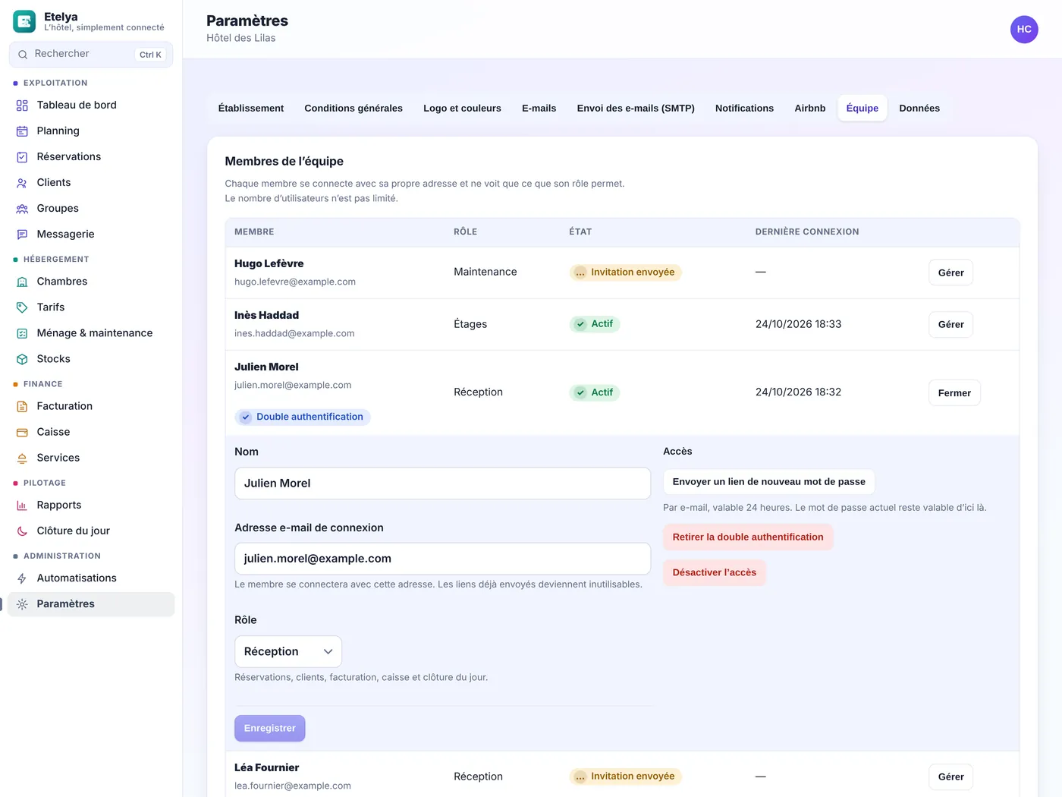Click the Messagerie chat icon
The width and height of the screenshot is (1062, 797).
[22, 235]
